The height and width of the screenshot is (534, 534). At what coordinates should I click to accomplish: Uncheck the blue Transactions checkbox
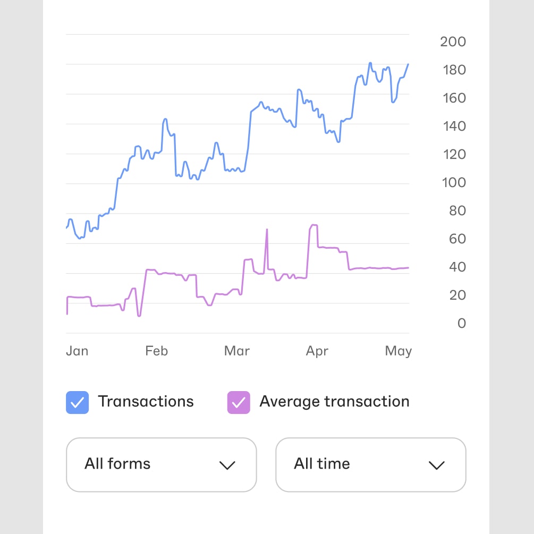tap(77, 402)
